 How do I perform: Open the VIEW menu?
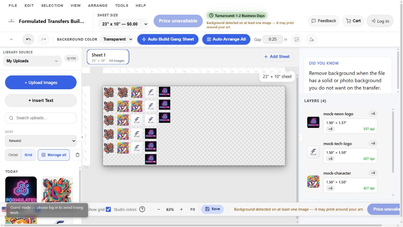click(x=76, y=5)
